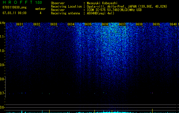Click the 0638 time marker
Viewport: 179px width, 113px height.
click(139, 24)
